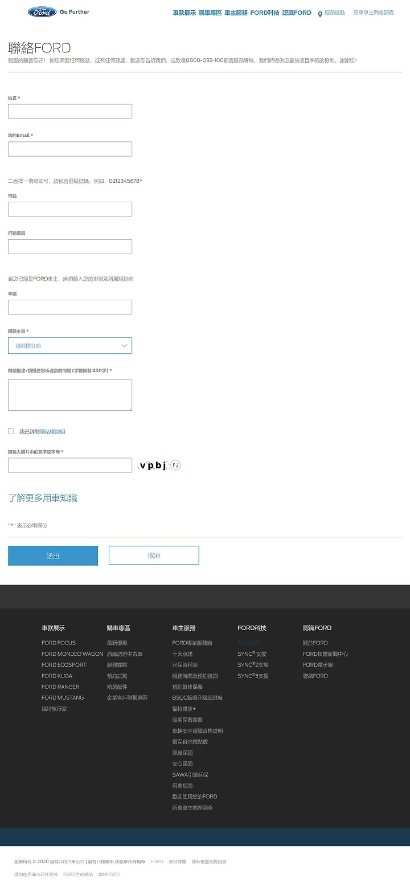Open footer link 預約維修保養
The width and height of the screenshot is (410, 890).
click(187, 687)
